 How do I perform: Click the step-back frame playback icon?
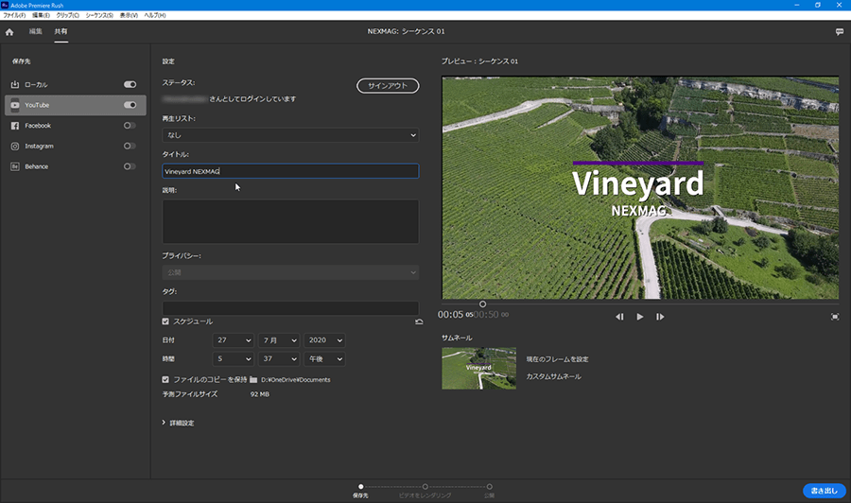pyautogui.click(x=619, y=317)
